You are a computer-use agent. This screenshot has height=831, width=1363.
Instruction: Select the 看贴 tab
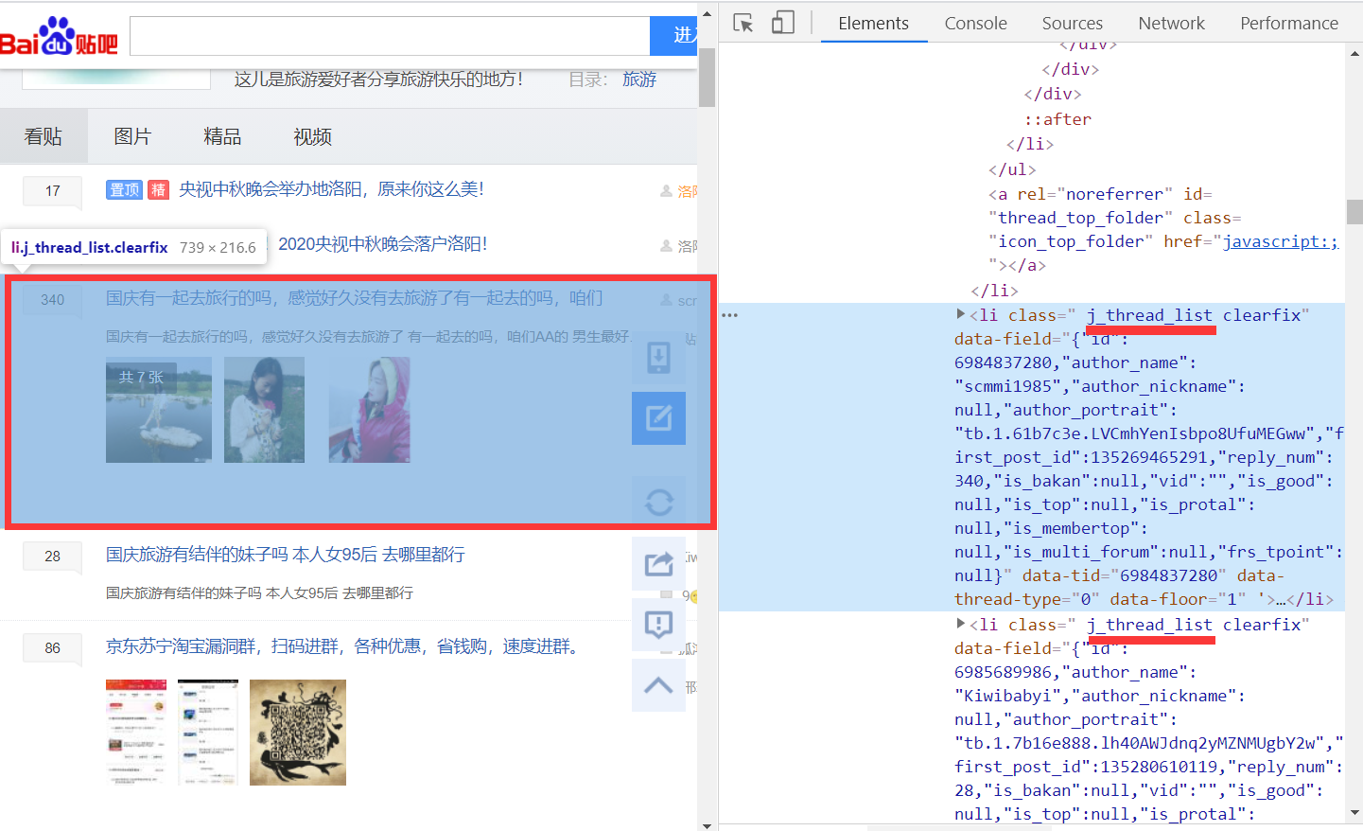coord(44,136)
